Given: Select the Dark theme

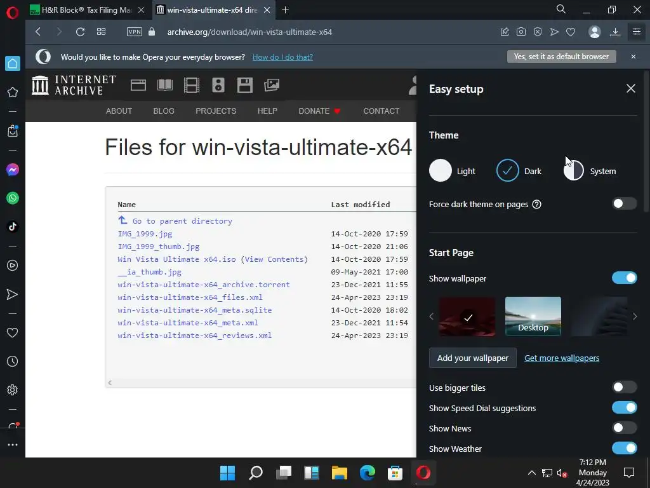Looking at the screenshot, I should pos(519,170).
